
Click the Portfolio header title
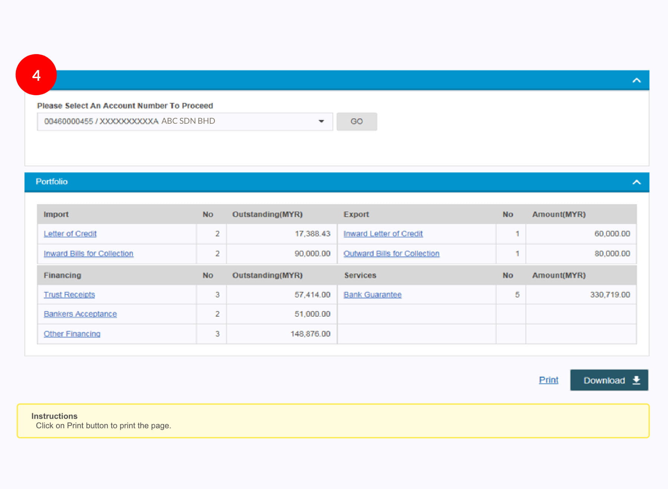coord(52,182)
